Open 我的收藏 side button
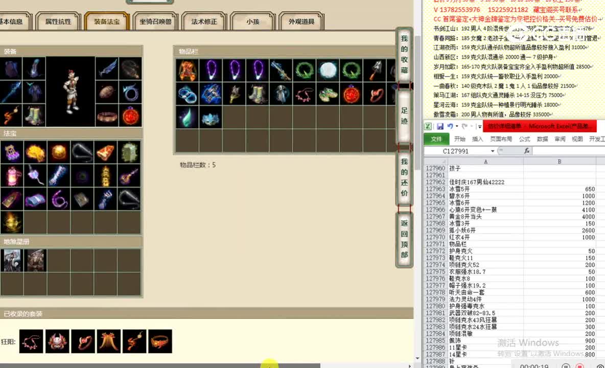Screen dimensions: 605x368 click(404, 54)
